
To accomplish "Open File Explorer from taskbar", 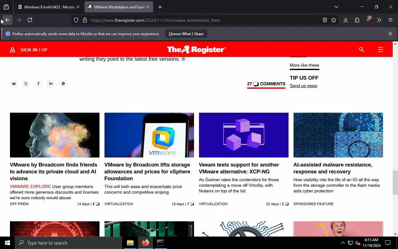I will coord(130,243).
